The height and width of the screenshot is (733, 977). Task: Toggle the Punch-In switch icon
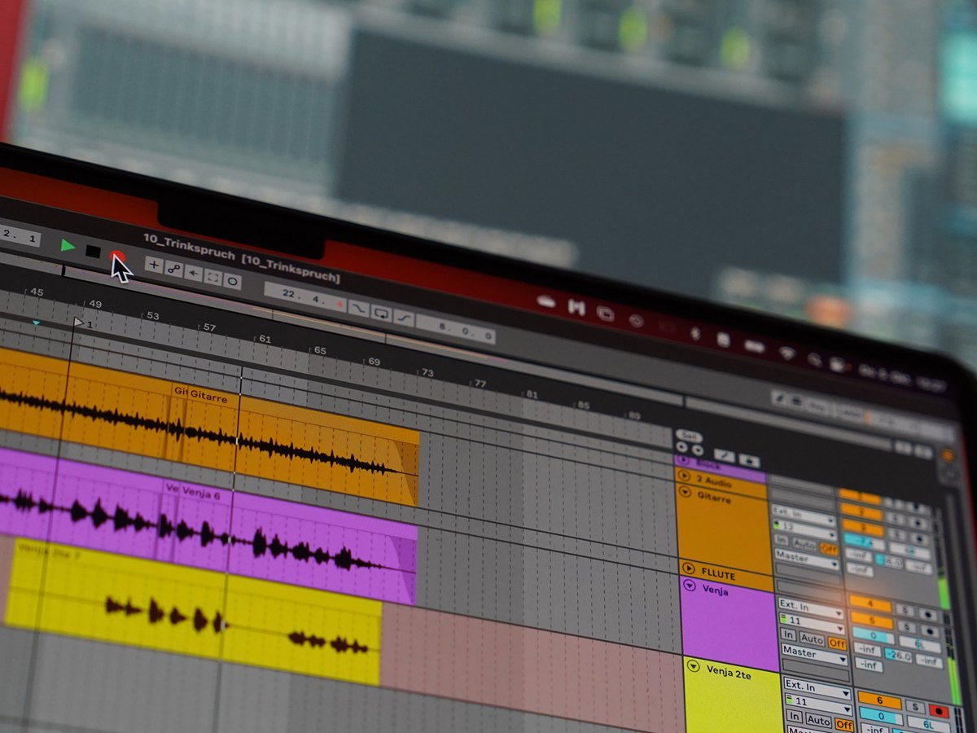coord(359,308)
